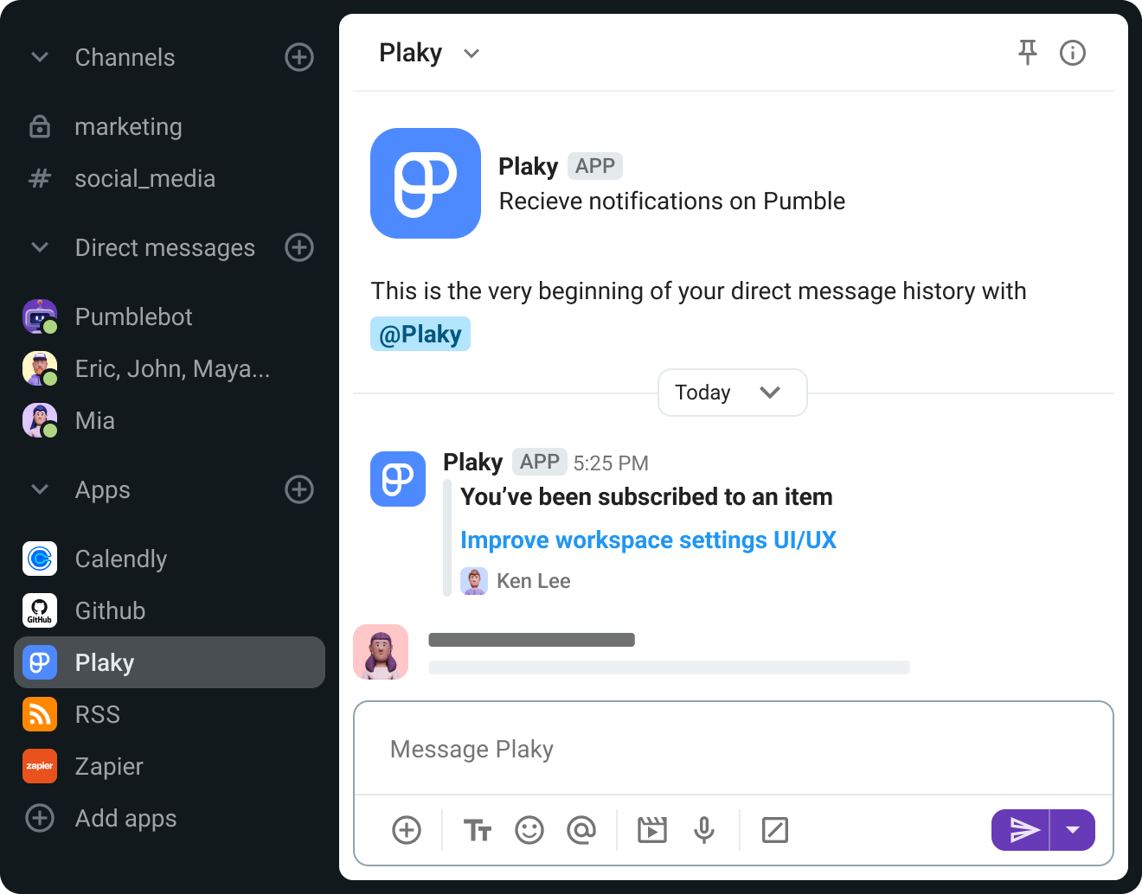This screenshot has width=1142, height=894.
Task: Start a new direct message with plus icon
Action: [299, 247]
